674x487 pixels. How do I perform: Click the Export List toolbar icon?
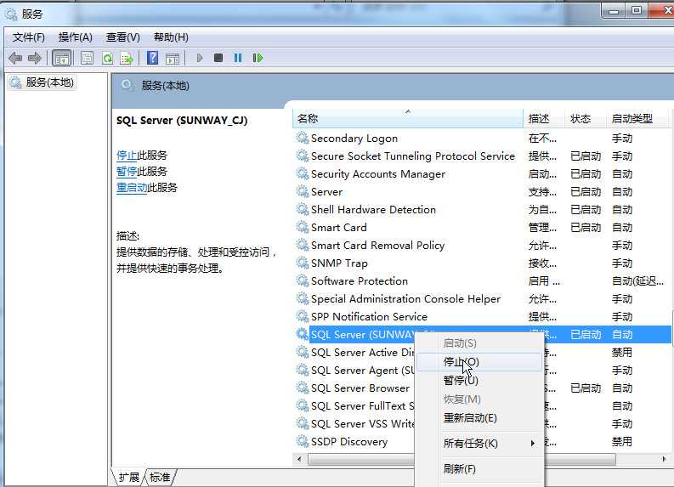click(x=127, y=58)
